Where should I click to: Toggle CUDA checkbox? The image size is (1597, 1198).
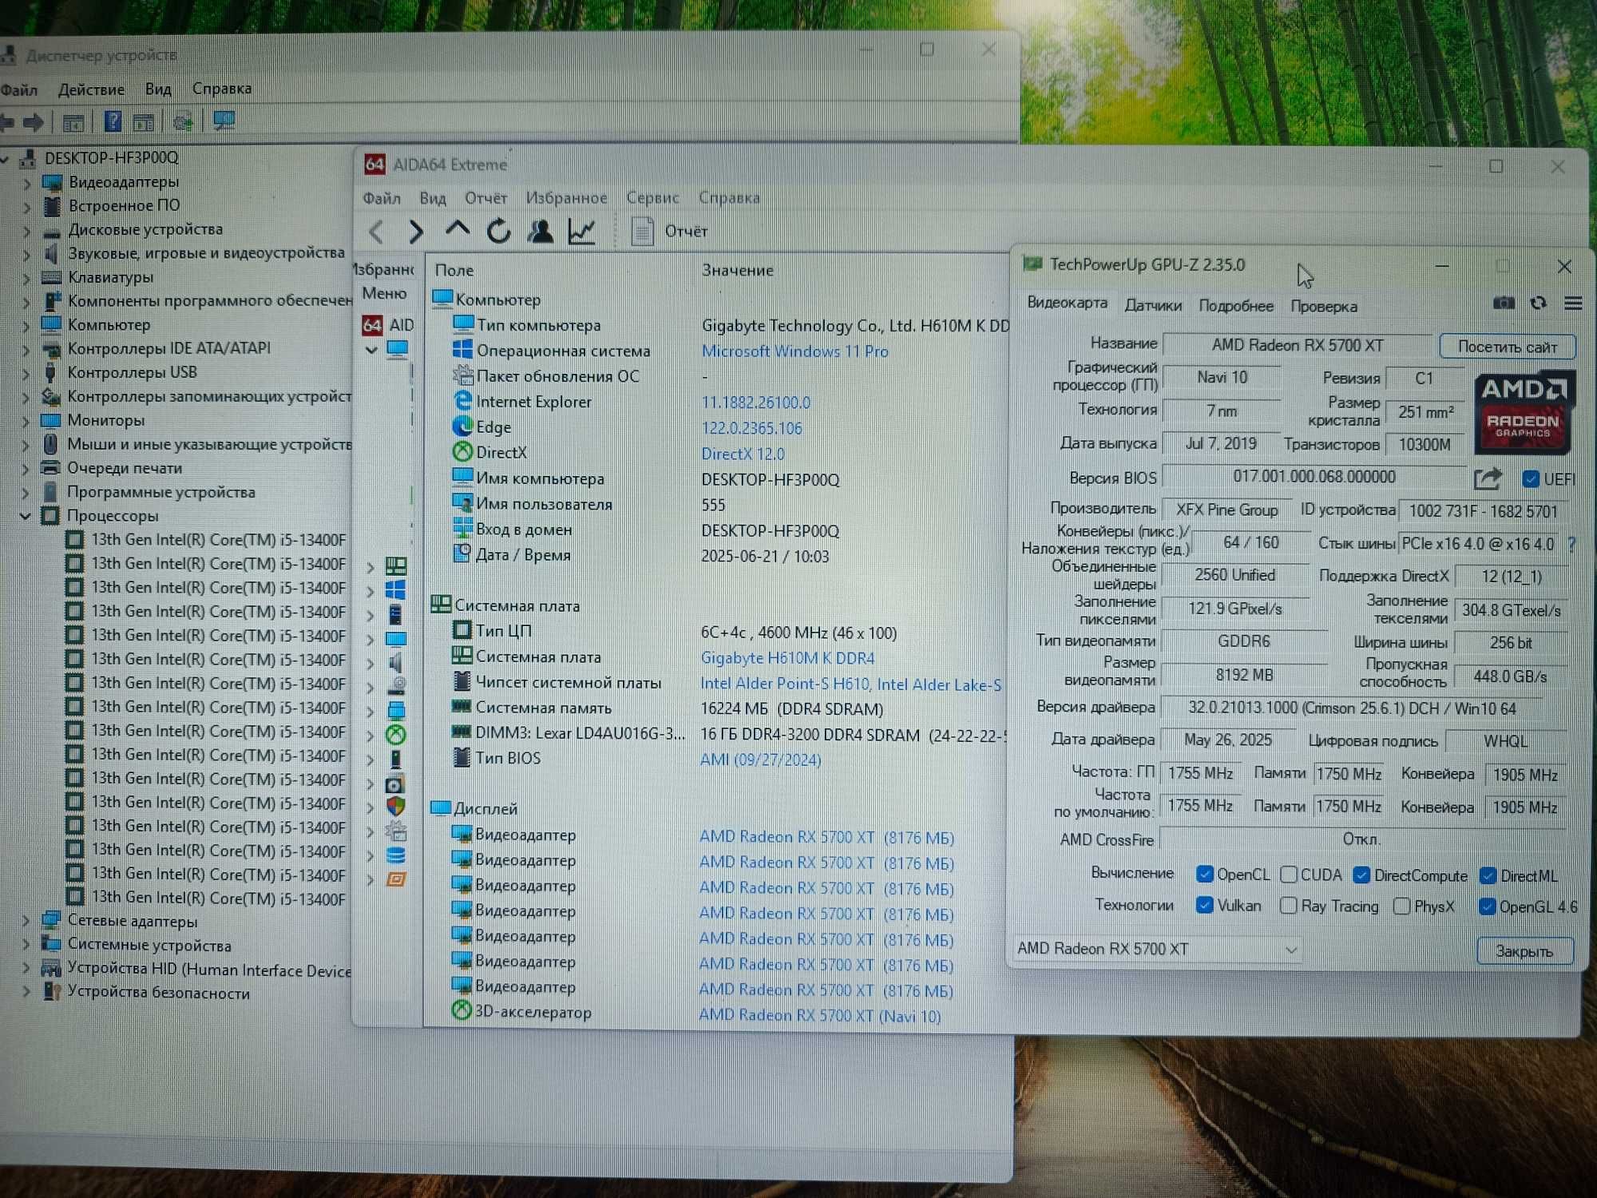click(1288, 875)
